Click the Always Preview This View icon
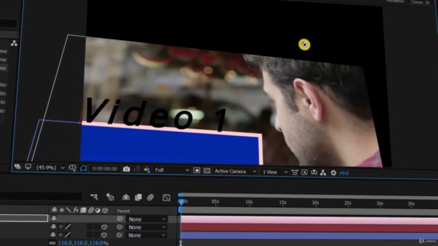Viewport: 438px width, 246px height. (x=18, y=167)
